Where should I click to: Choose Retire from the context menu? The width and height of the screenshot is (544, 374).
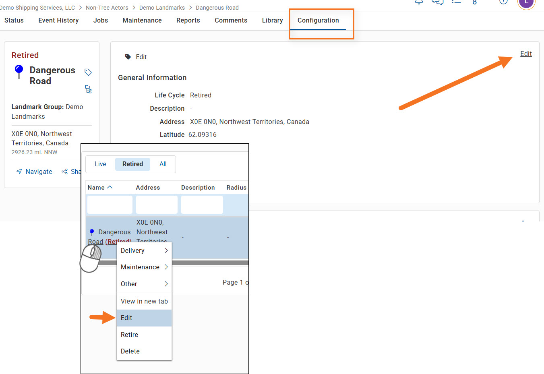(x=144, y=335)
